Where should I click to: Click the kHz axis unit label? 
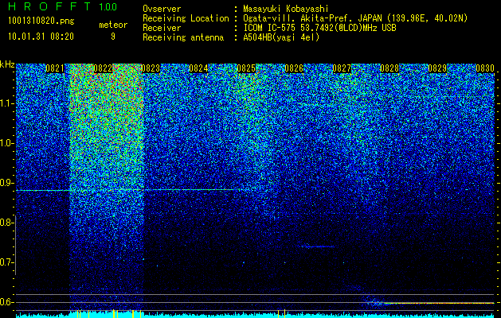7,64
